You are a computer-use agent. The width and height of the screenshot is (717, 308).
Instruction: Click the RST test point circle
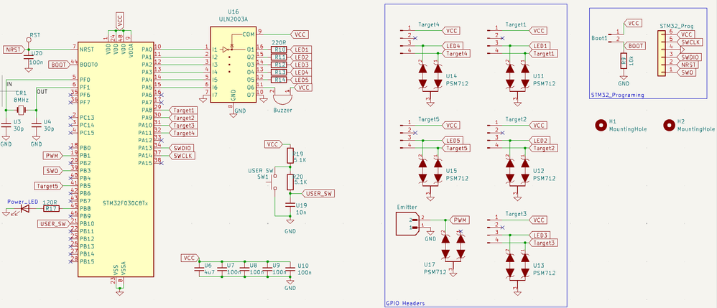[28, 39]
